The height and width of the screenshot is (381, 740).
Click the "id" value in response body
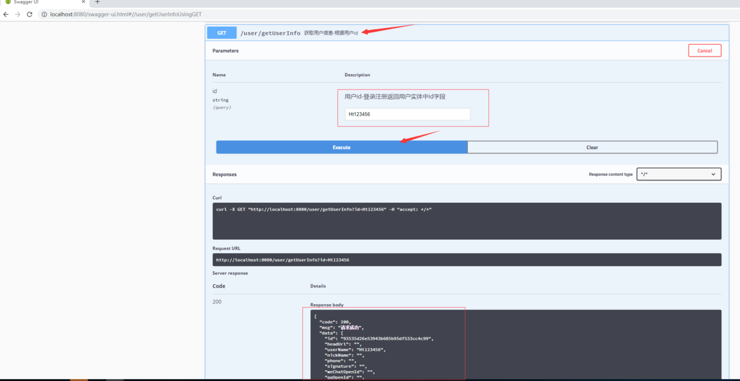387,339
